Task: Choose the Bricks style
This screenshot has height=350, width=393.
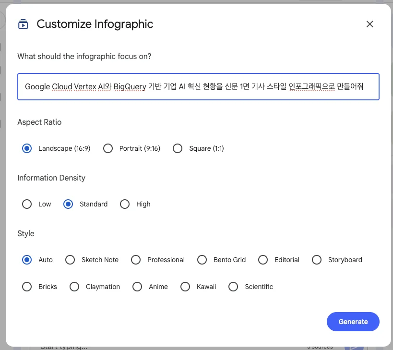Action: pyautogui.click(x=27, y=287)
